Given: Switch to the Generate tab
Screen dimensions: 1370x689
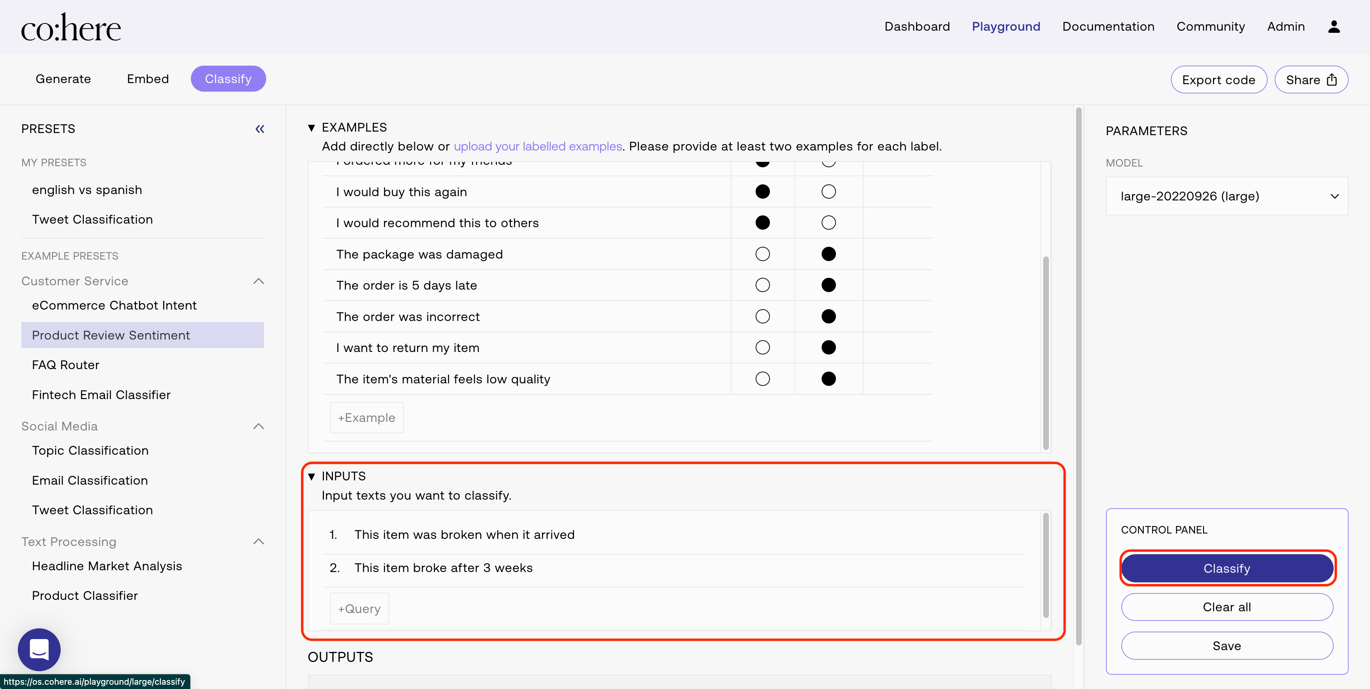Looking at the screenshot, I should coord(63,79).
